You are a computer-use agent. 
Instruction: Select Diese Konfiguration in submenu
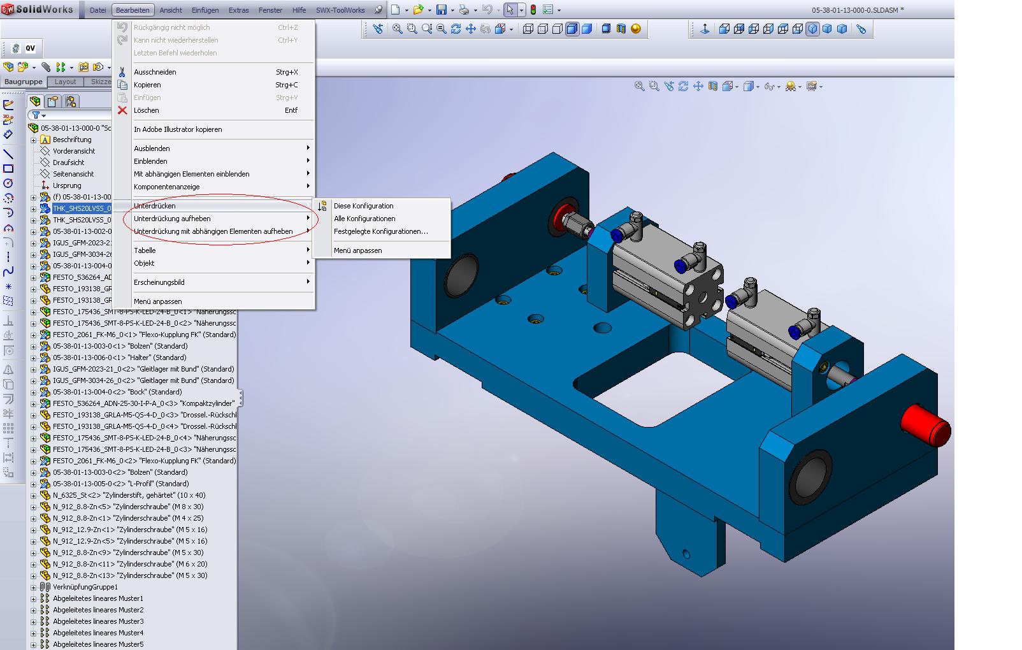tap(382, 206)
